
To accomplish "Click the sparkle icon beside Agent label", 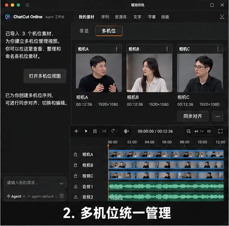I will (x=9, y=196).
